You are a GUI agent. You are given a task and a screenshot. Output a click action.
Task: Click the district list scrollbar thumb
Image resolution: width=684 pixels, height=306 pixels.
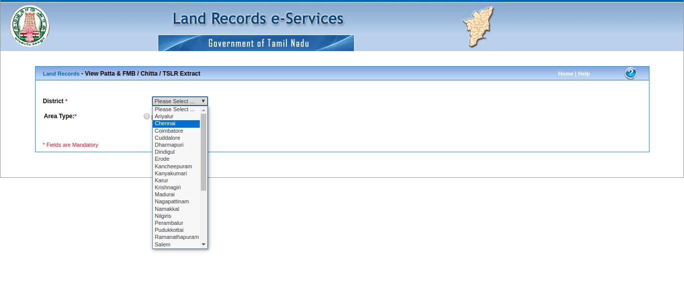click(x=203, y=152)
